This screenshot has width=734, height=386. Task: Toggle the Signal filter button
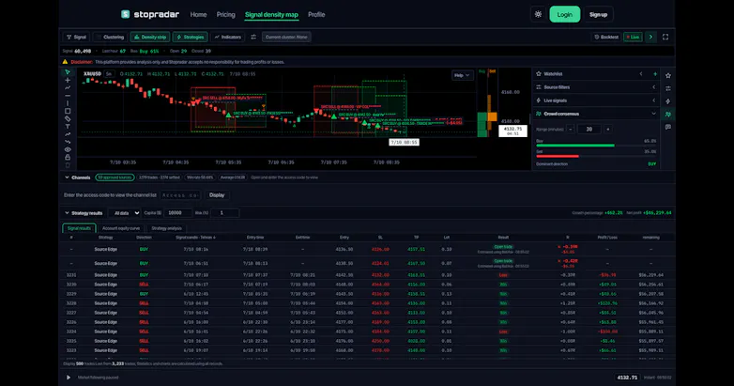[x=76, y=37]
